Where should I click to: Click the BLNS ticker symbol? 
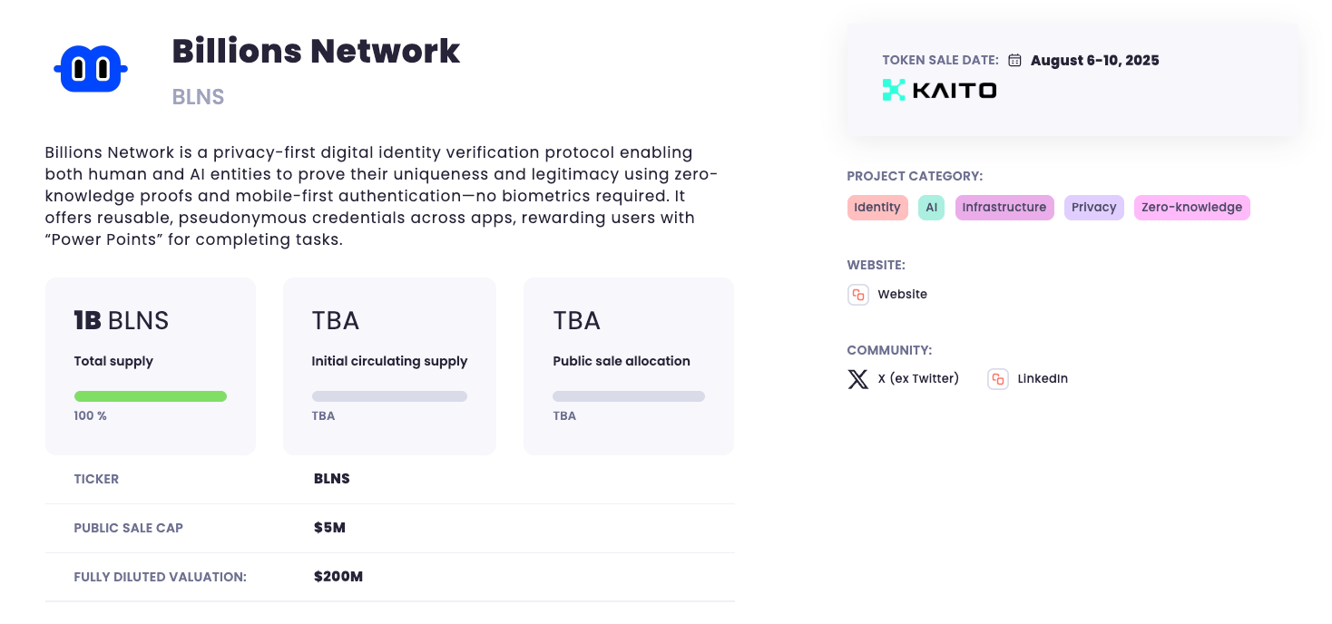pyautogui.click(x=332, y=478)
